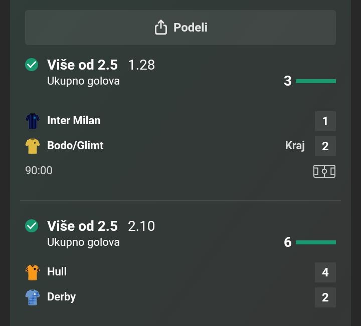Image resolution: width=361 pixels, height=326 pixels.
Task: Click the Hull score box showing 4
Action: [x=325, y=272]
